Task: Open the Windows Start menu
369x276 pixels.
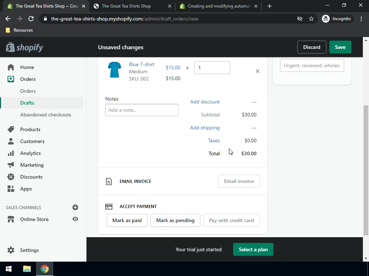Action: [x=9, y=269]
